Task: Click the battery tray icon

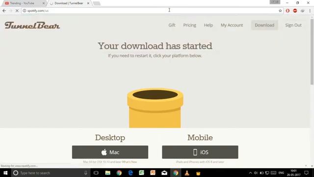Action: click(262, 173)
